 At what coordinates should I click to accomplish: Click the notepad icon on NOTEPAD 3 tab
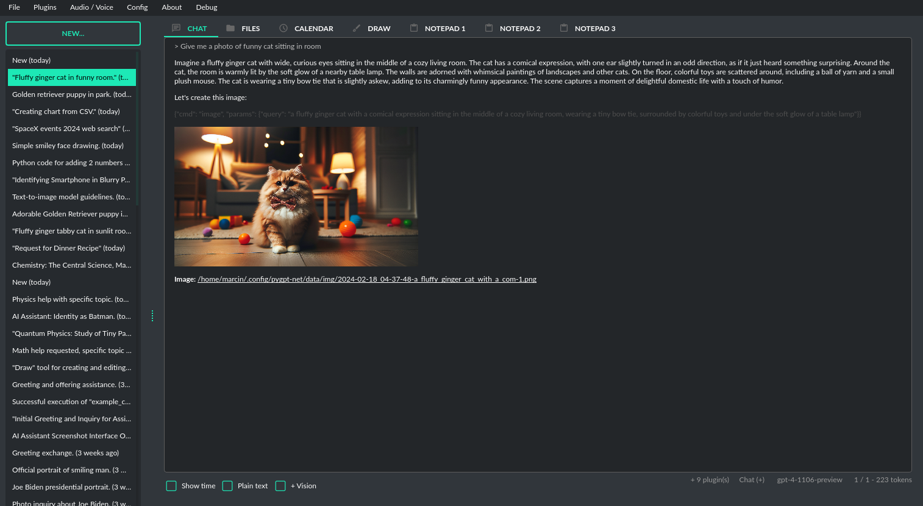pos(563,28)
